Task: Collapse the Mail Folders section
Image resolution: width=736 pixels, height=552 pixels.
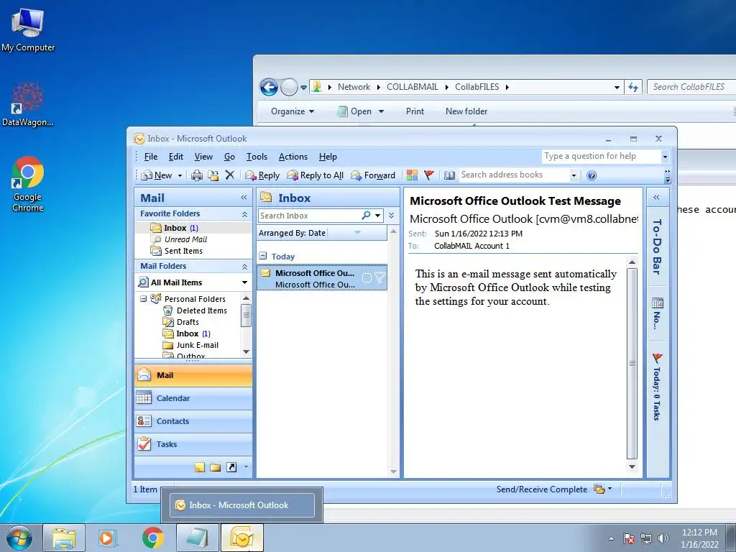Action: [244, 266]
